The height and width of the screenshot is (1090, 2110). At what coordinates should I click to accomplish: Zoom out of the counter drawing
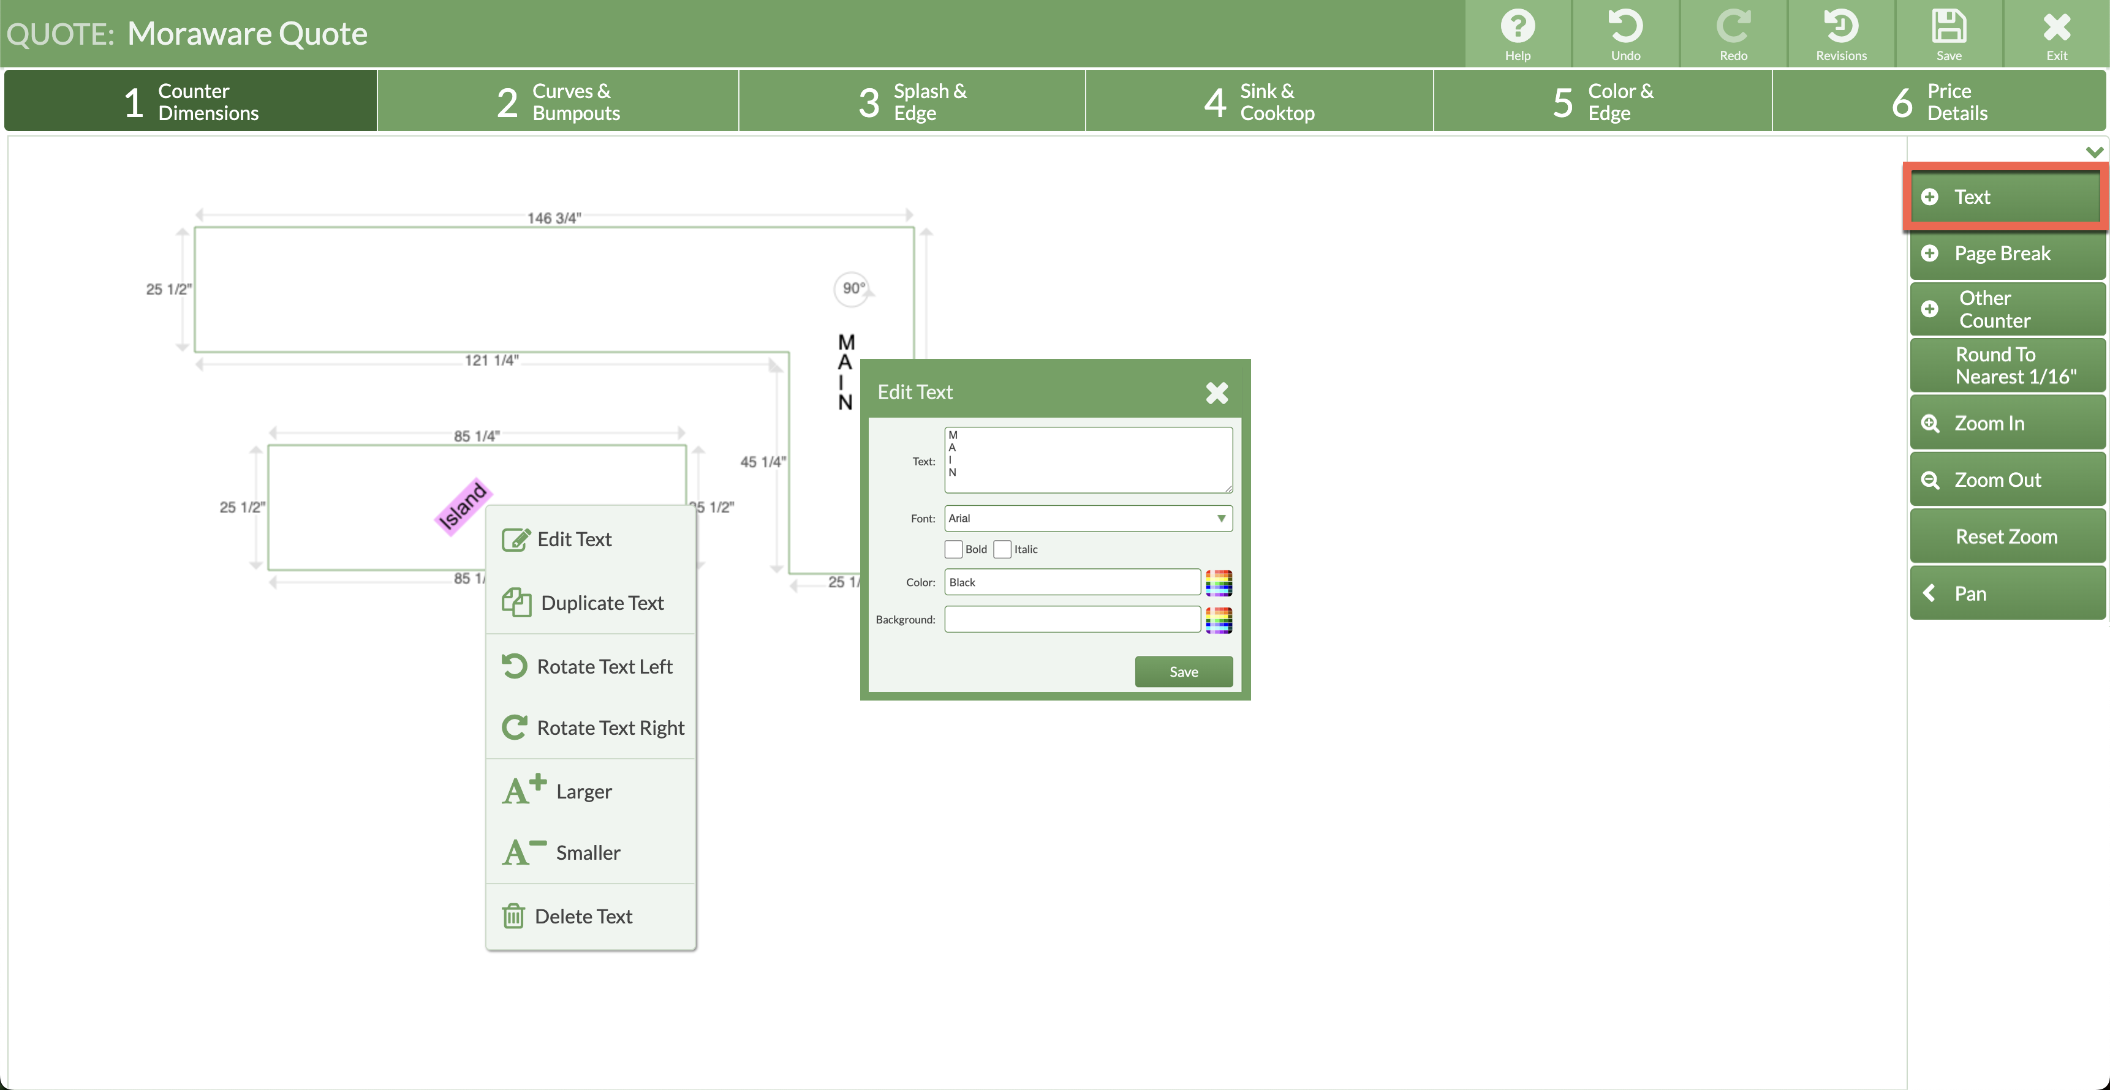2006,479
